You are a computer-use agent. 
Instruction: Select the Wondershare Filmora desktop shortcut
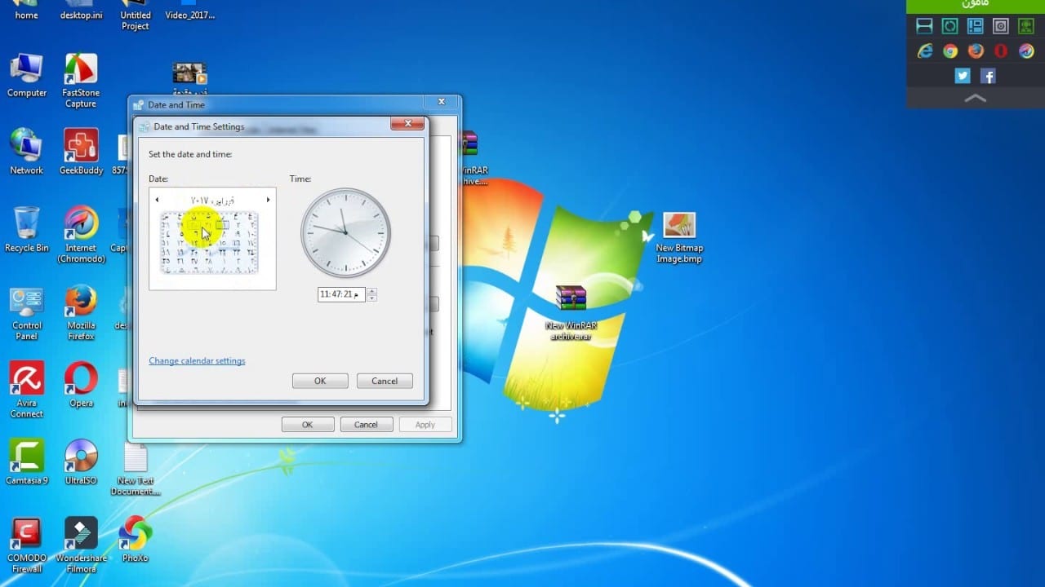[81, 540]
